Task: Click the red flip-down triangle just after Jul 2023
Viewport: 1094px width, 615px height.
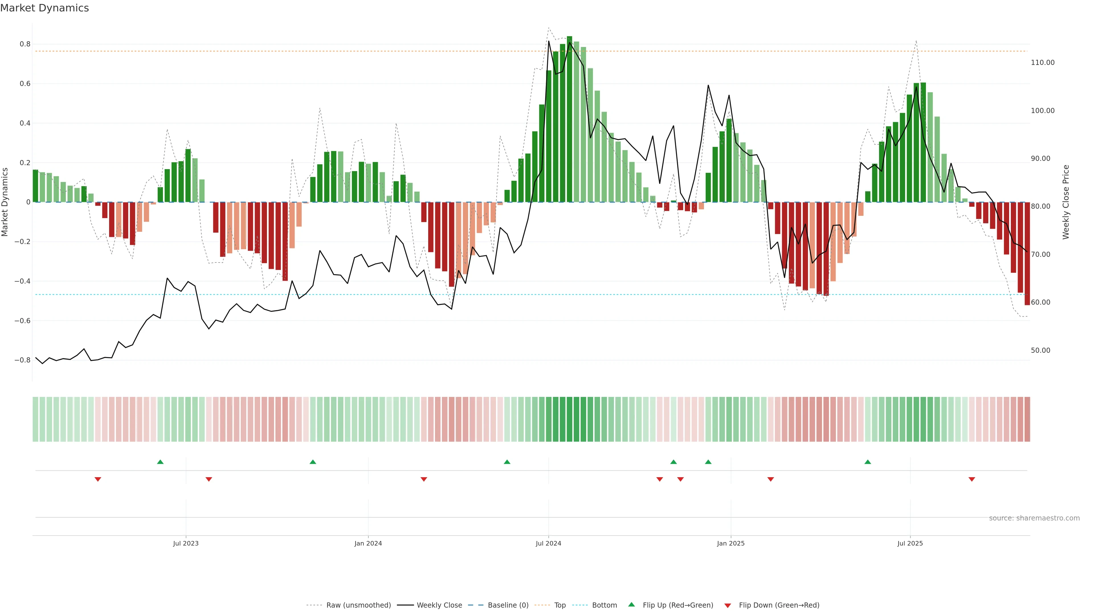Action: pos(209,479)
